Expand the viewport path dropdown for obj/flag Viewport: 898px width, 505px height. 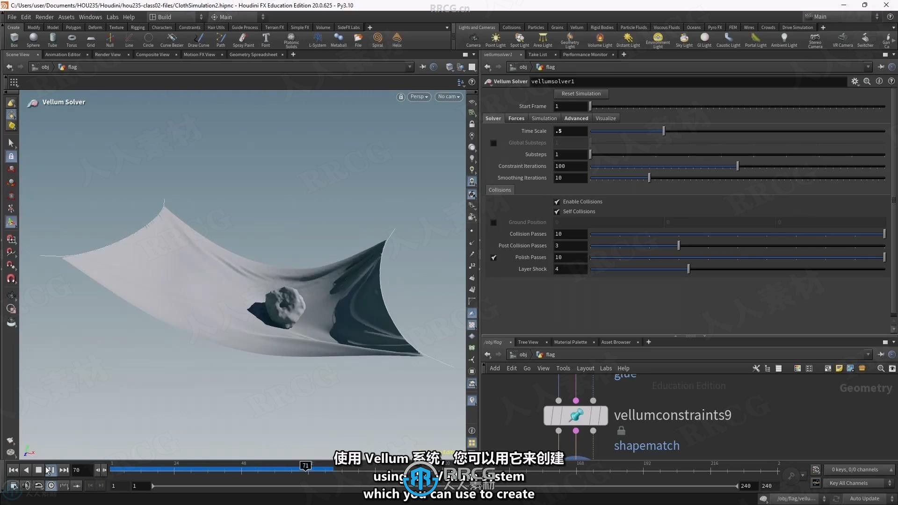tap(410, 67)
